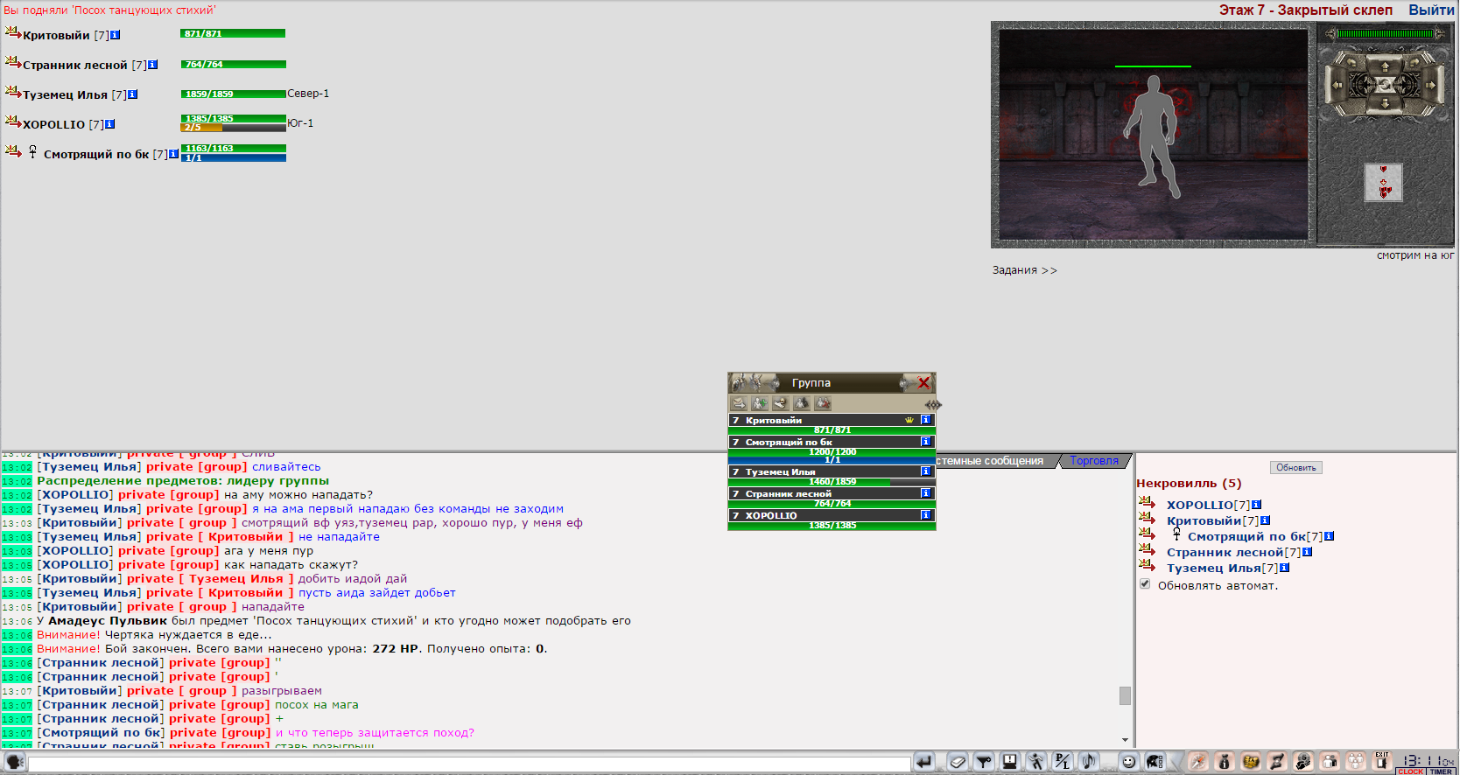
Task: Step left with the left arrow
Action: 1337,85
